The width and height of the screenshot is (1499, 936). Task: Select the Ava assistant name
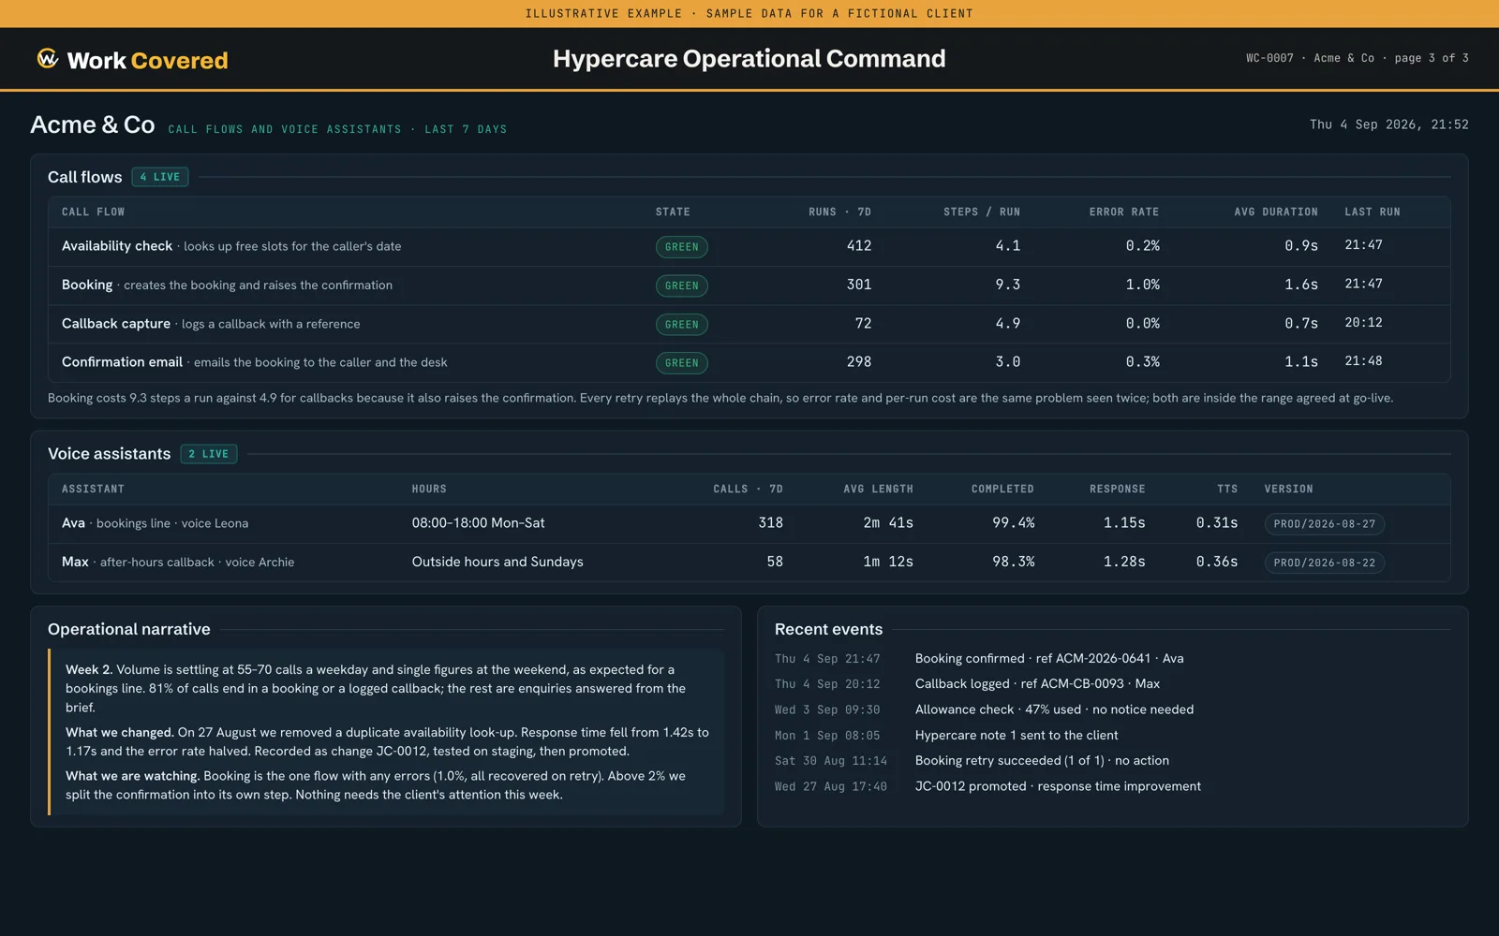pyautogui.click(x=73, y=523)
